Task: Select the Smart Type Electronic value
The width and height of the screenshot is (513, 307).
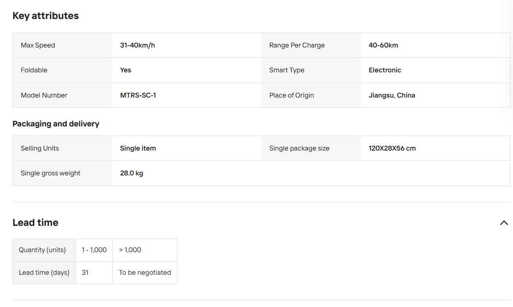Action: (x=385, y=70)
